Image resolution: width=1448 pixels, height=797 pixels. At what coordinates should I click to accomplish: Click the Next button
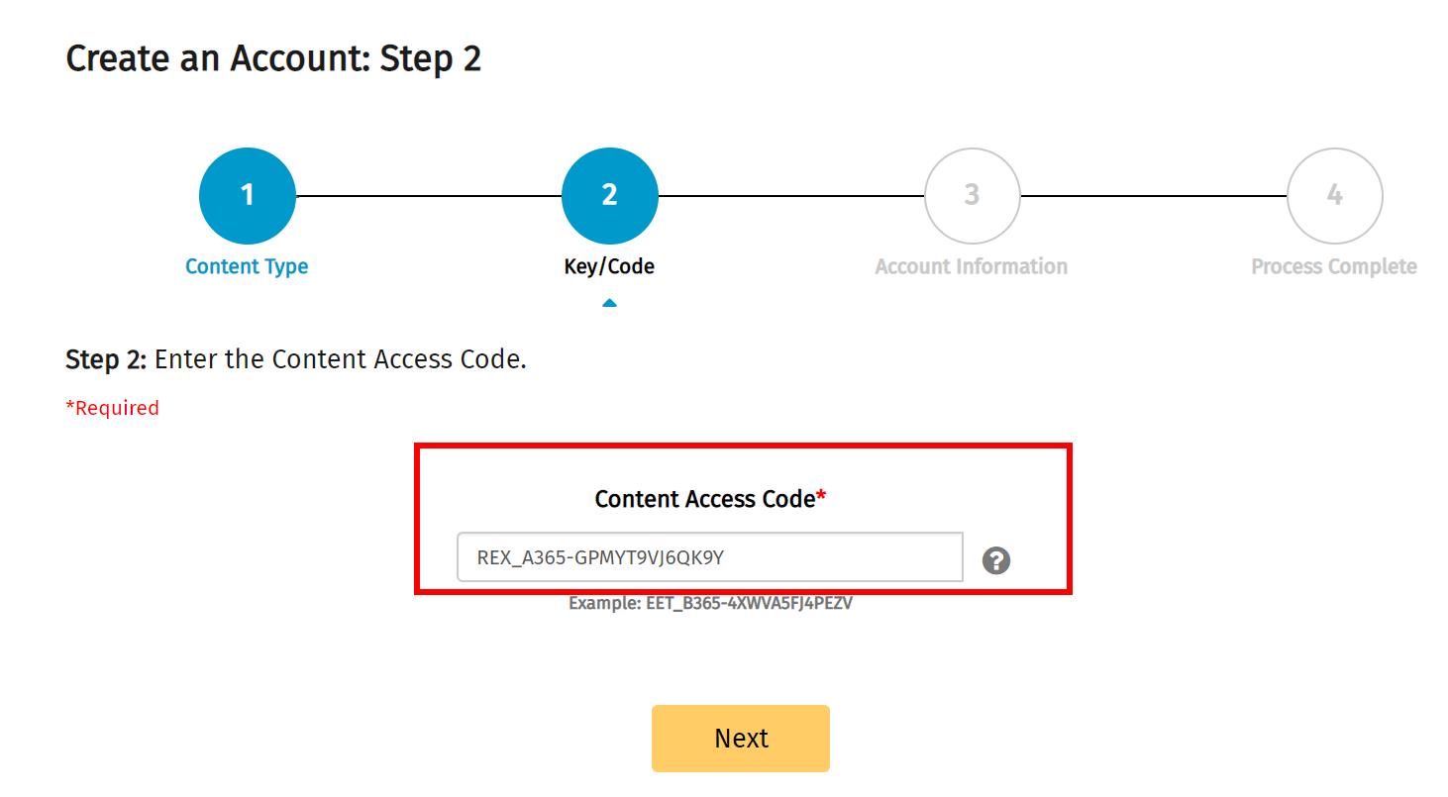(741, 739)
